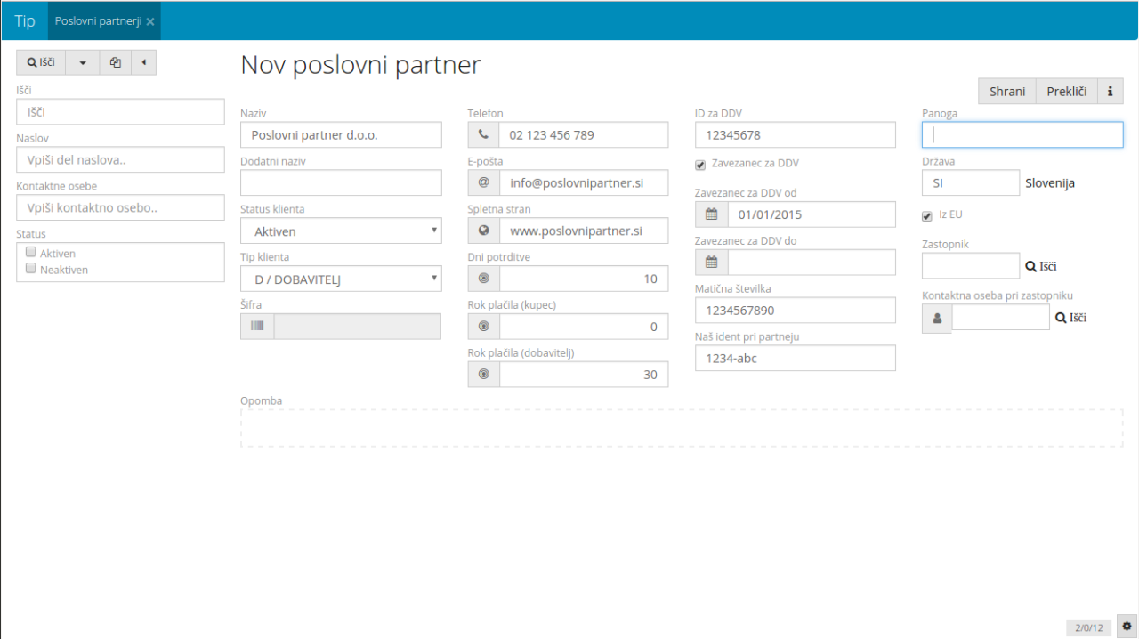
Task: Click the copy icon in the search toolbar
Action: [x=115, y=62]
